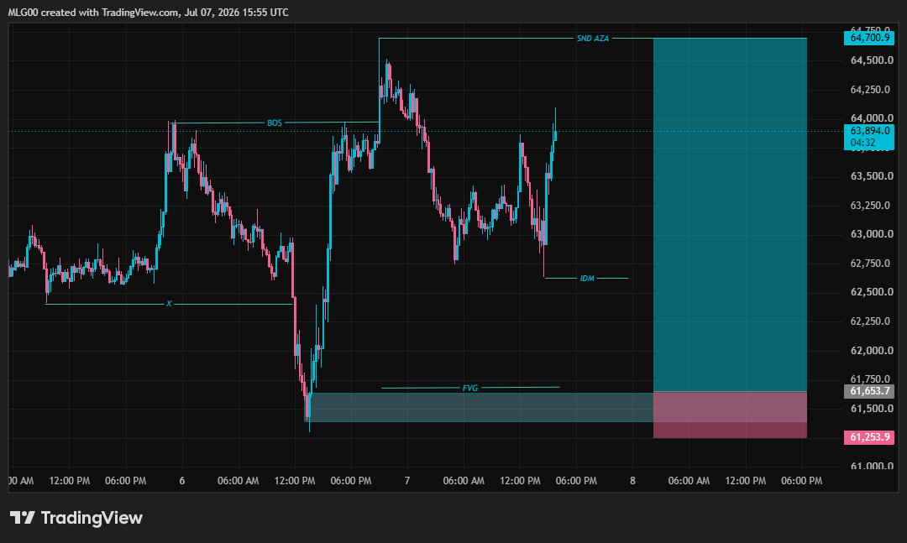Click the 61,500.0 price axis label
The width and height of the screenshot is (907, 543).
(872, 408)
